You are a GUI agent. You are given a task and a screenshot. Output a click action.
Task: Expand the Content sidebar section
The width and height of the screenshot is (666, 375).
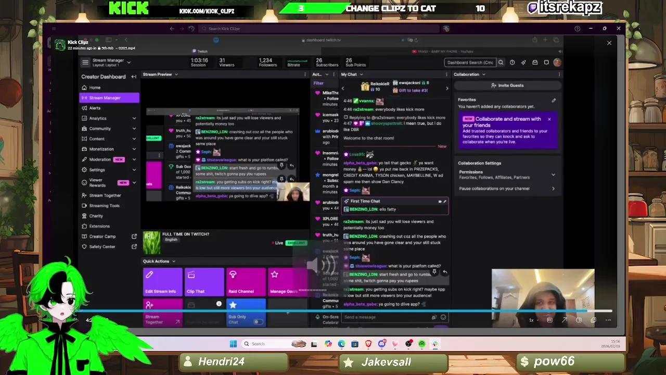[134, 139]
